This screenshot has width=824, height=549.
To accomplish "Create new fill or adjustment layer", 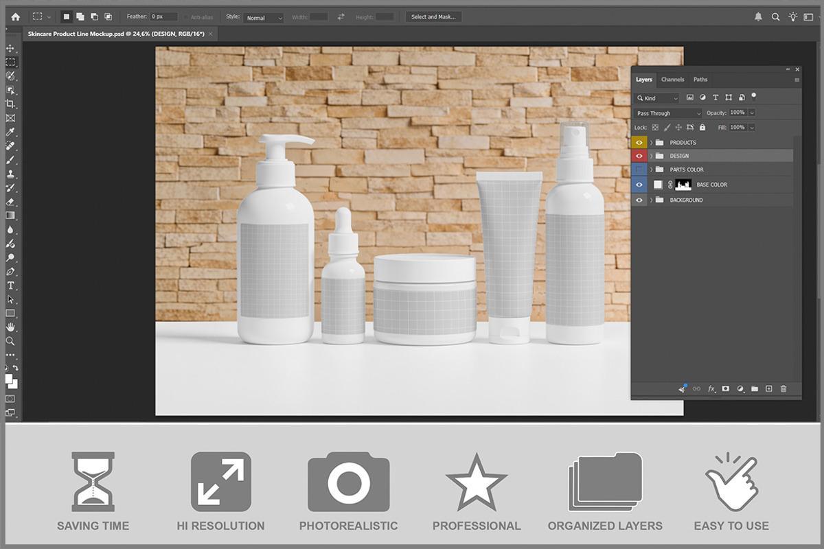I will (740, 389).
